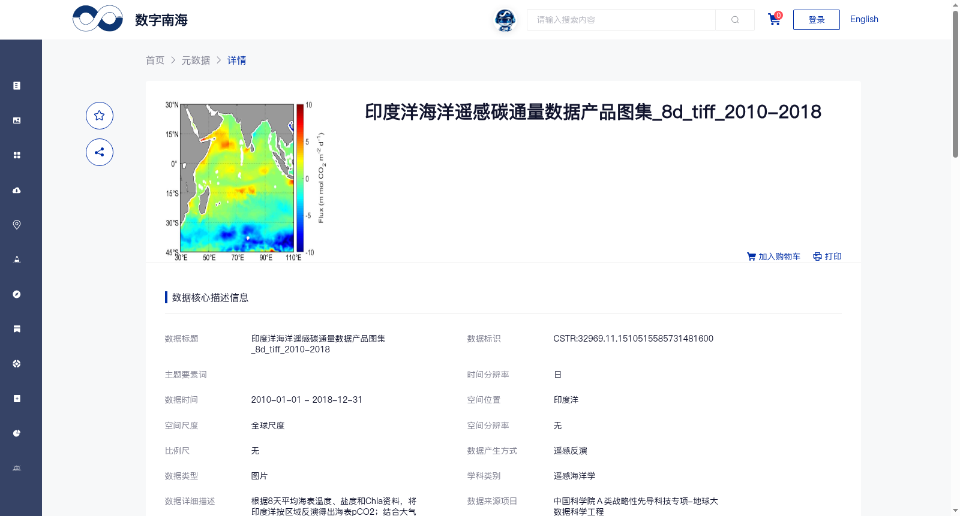Open the carbon flux map thumbnail
960x516 pixels.
[x=245, y=181]
